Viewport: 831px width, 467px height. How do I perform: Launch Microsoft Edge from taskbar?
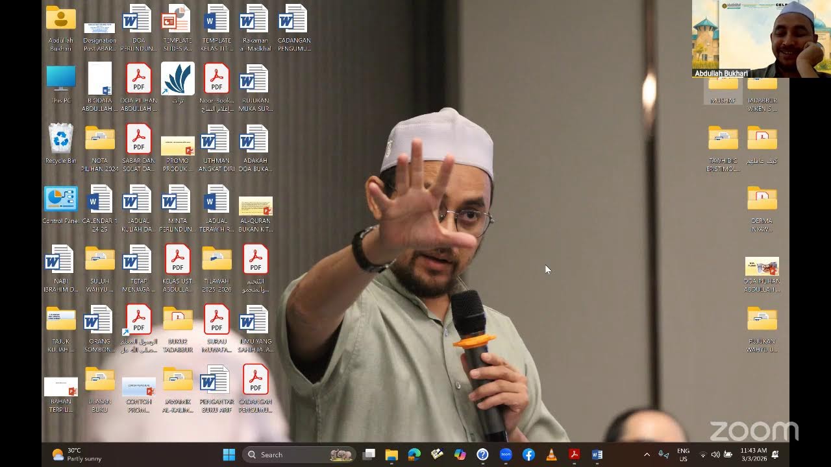point(414,455)
